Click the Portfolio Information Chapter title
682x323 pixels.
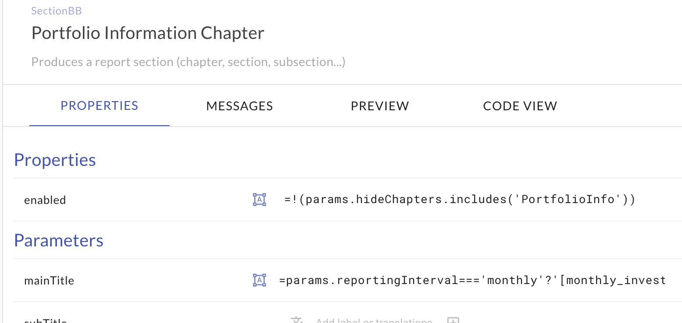[148, 33]
